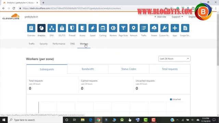This screenshot has width=219, height=123.
Task: Open the Last 24 hours dropdown
Action: tap(175, 59)
